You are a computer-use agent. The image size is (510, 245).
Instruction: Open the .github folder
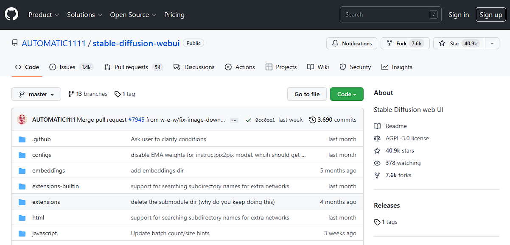point(42,139)
